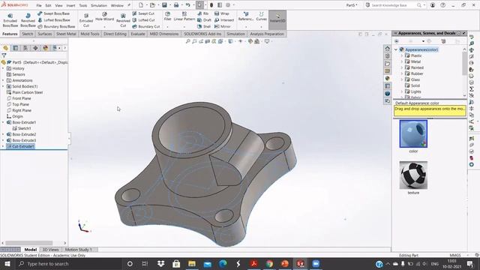Expand the Rubber appearance folder

(x=402, y=73)
